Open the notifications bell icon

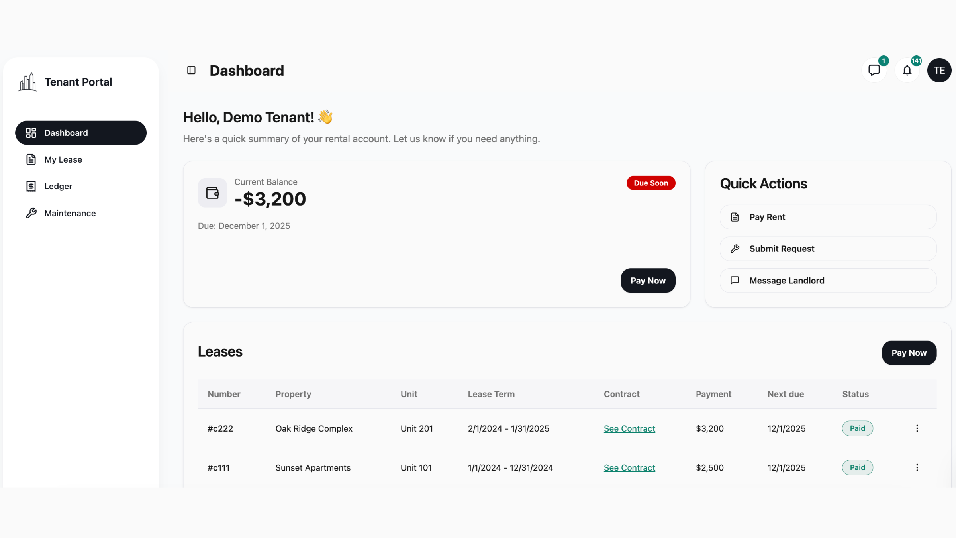pos(907,71)
